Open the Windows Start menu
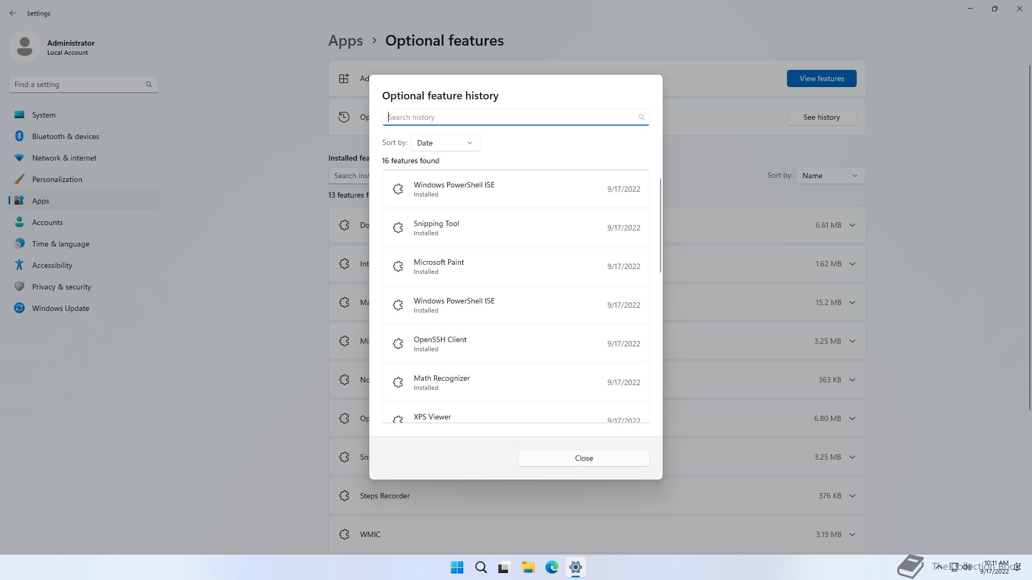 tap(457, 567)
